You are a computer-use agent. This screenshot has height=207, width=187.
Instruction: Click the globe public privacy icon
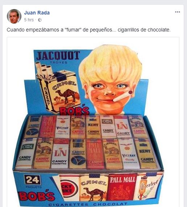pos(40,20)
